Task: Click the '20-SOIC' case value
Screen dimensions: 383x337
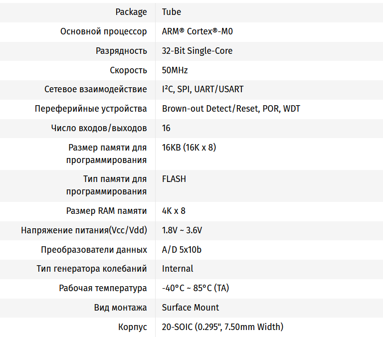Action: tap(222, 327)
